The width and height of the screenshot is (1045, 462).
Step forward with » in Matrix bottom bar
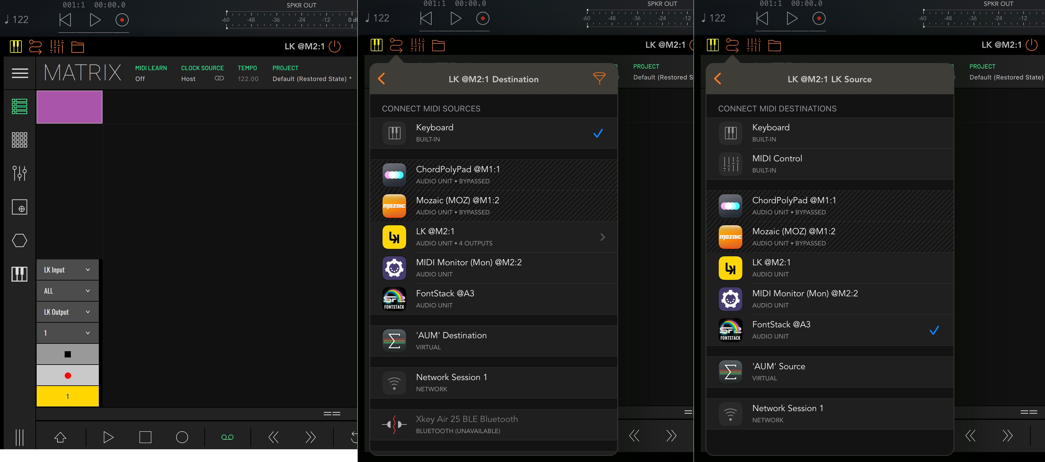[310, 437]
